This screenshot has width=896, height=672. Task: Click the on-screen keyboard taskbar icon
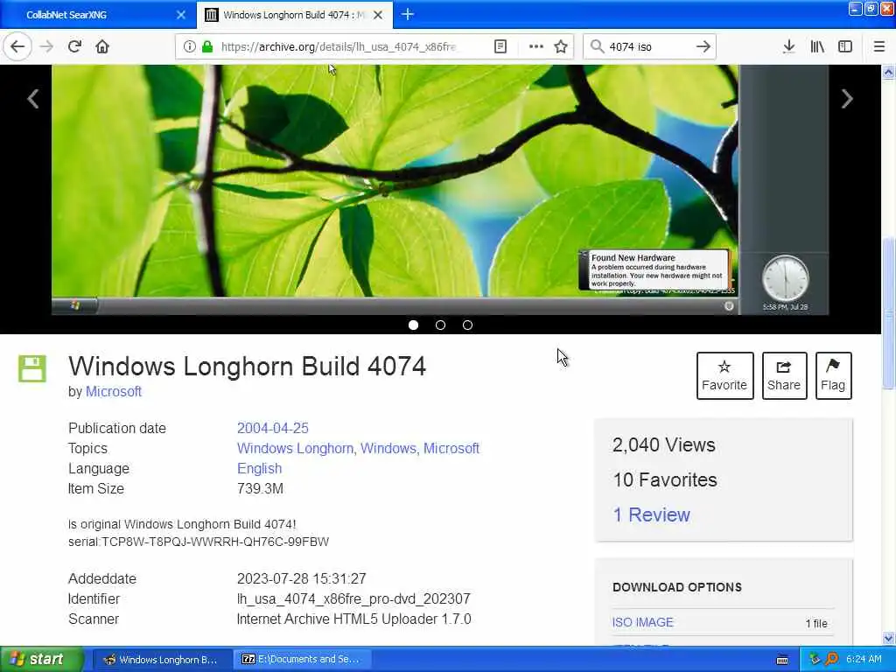click(783, 660)
